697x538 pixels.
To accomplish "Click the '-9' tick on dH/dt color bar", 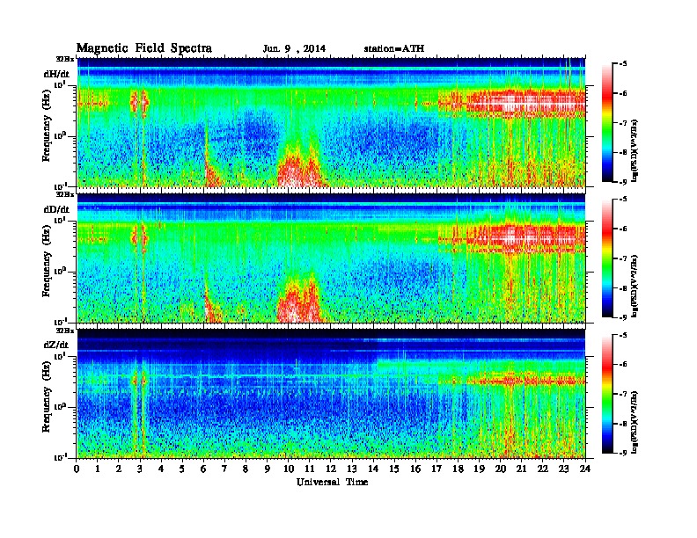I will [623, 182].
